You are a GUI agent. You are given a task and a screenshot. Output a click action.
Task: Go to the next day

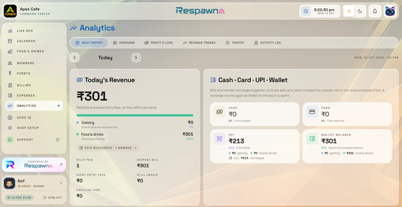tap(136, 58)
